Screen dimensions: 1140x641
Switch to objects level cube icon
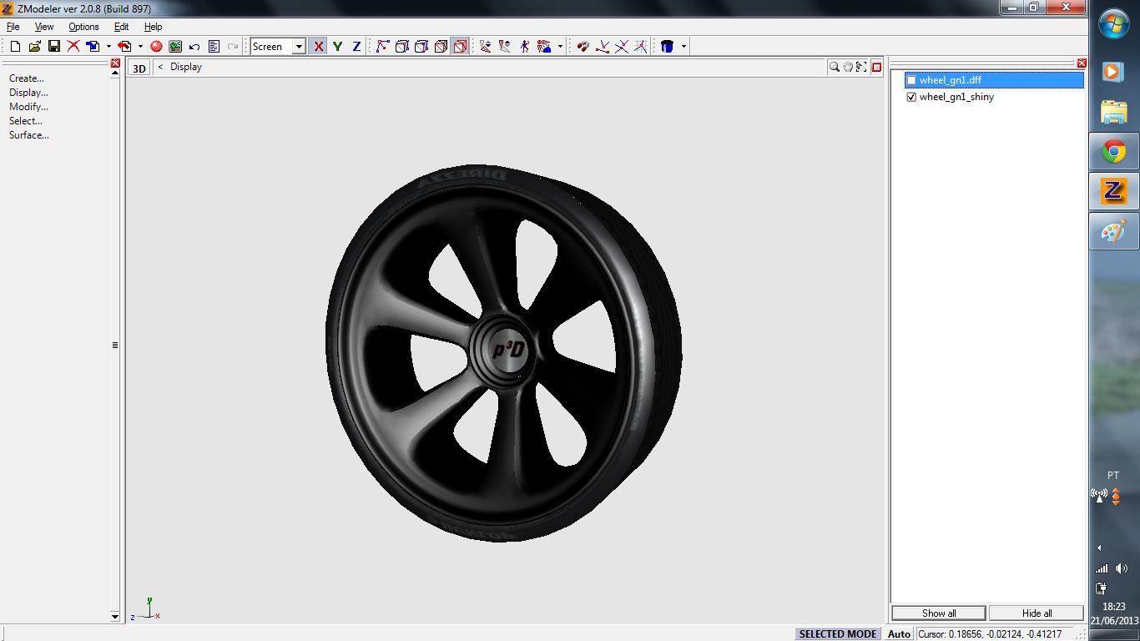[441, 47]
